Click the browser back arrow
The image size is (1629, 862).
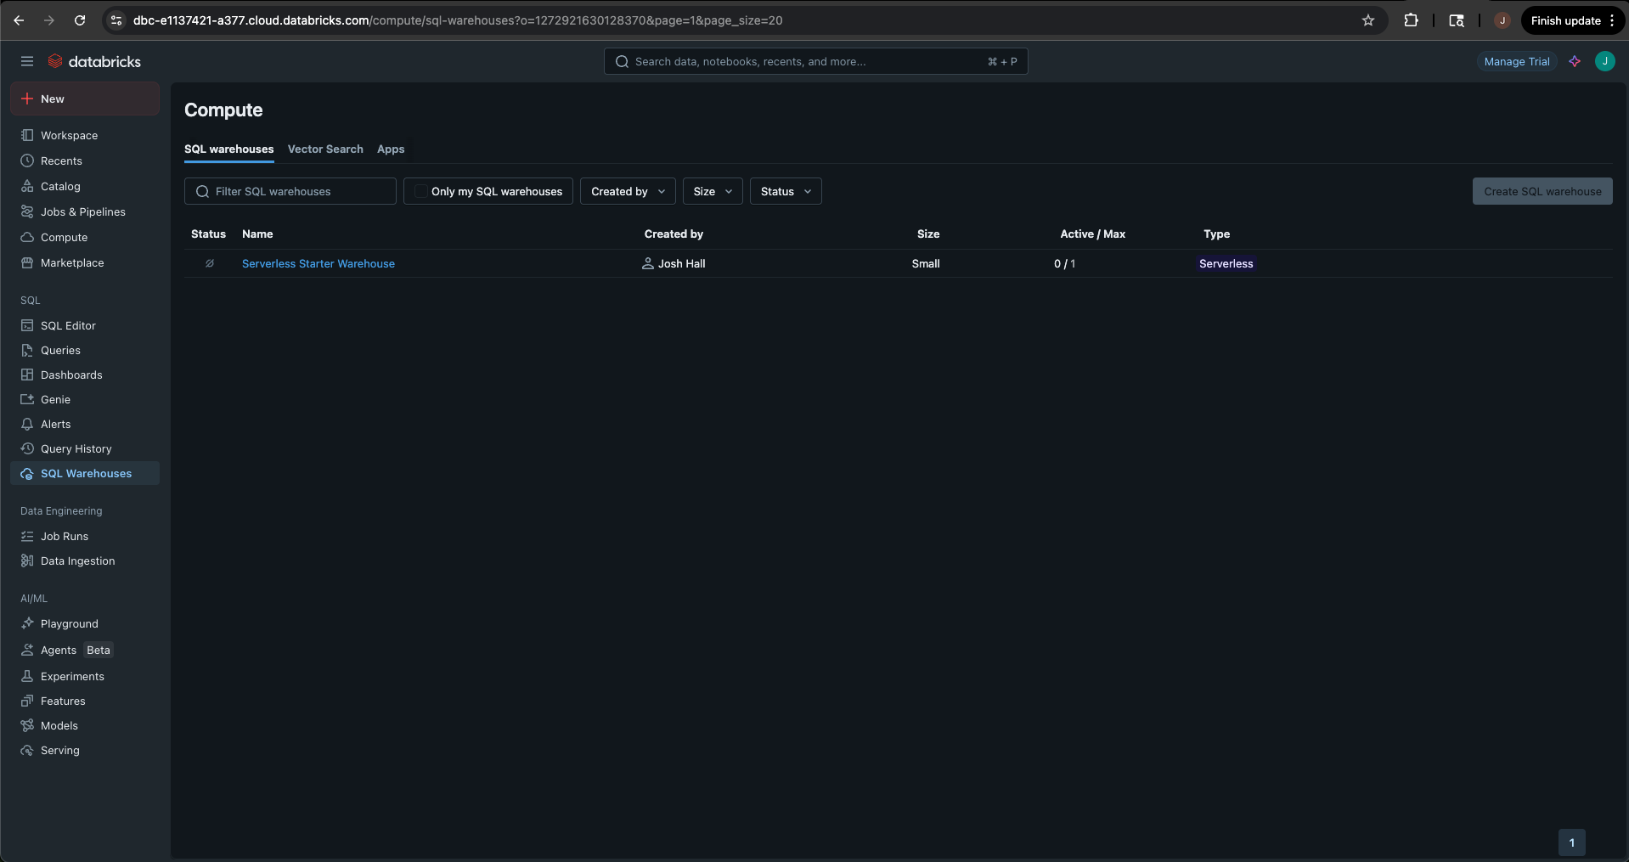19,20
